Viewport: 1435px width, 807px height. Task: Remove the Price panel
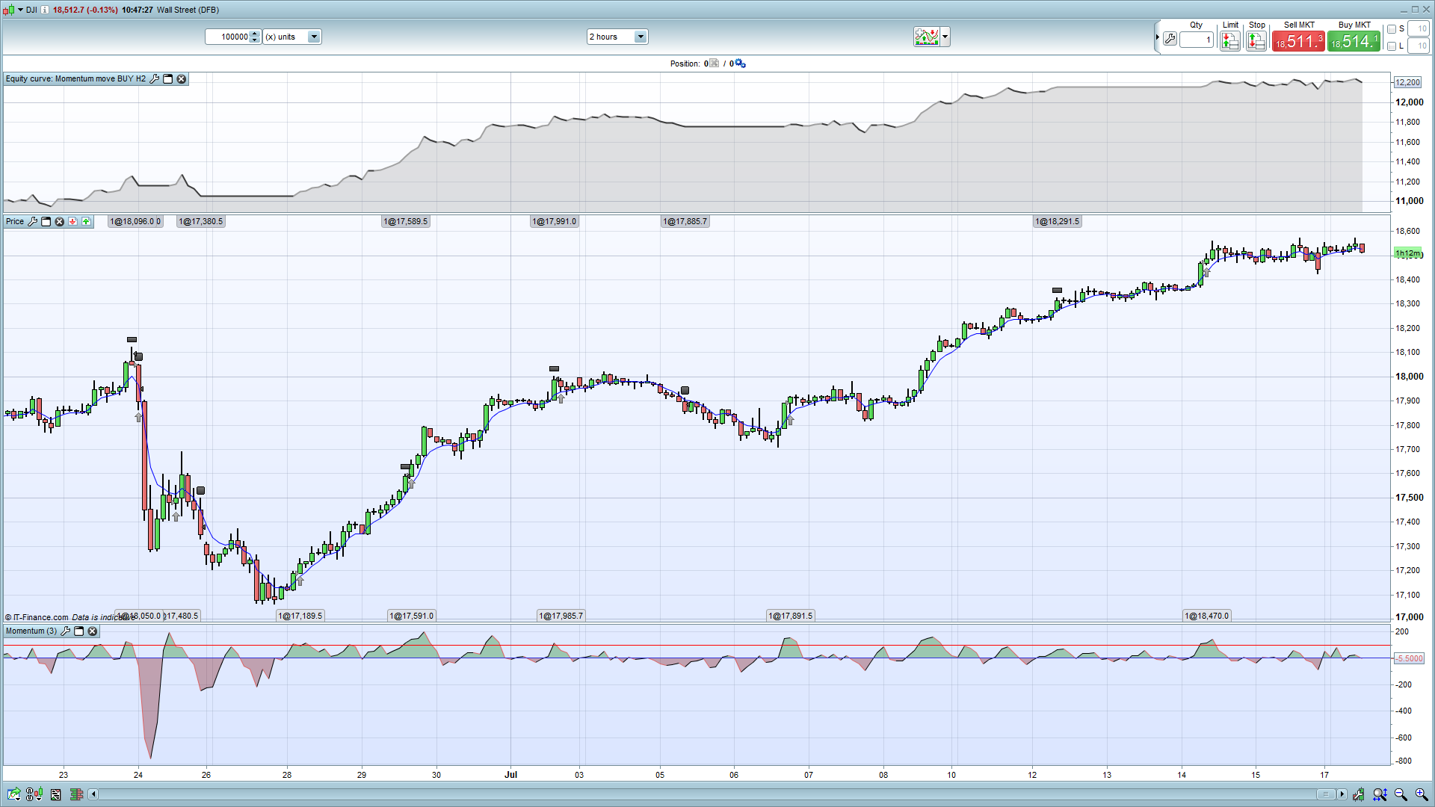pyautogui.click(x=59, y=221)
